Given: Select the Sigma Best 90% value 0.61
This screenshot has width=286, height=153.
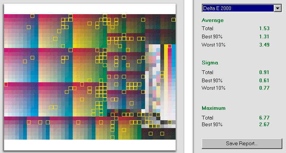Looking at the screenshot, I should click(264, 80).
